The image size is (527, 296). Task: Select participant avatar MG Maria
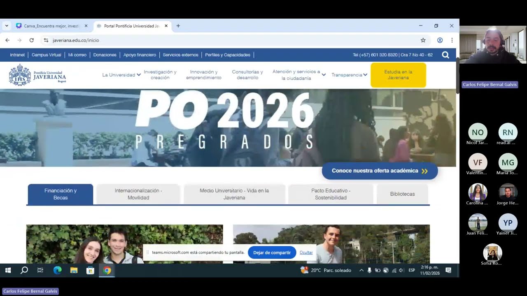click(x=508, y=163)
